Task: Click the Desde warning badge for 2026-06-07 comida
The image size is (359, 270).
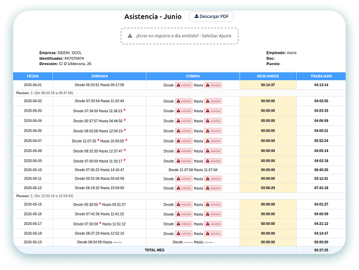Action: point(183,141)
